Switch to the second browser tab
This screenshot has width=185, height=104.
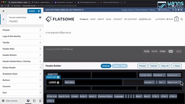point(42,2)
